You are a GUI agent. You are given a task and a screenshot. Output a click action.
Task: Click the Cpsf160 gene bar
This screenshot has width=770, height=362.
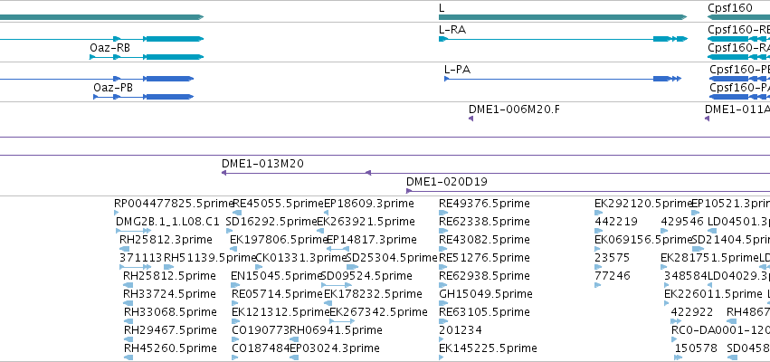click(x=738, y=17)
